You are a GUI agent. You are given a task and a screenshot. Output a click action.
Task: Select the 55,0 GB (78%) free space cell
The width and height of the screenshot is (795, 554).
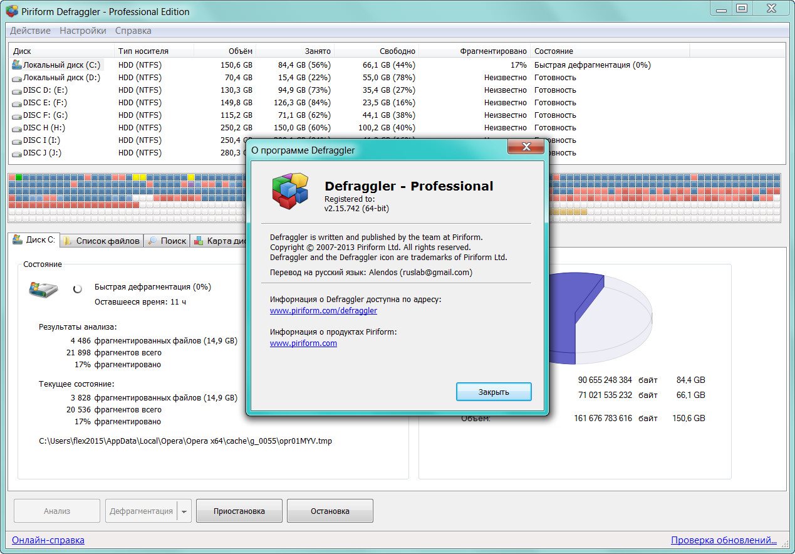point(389,78)
